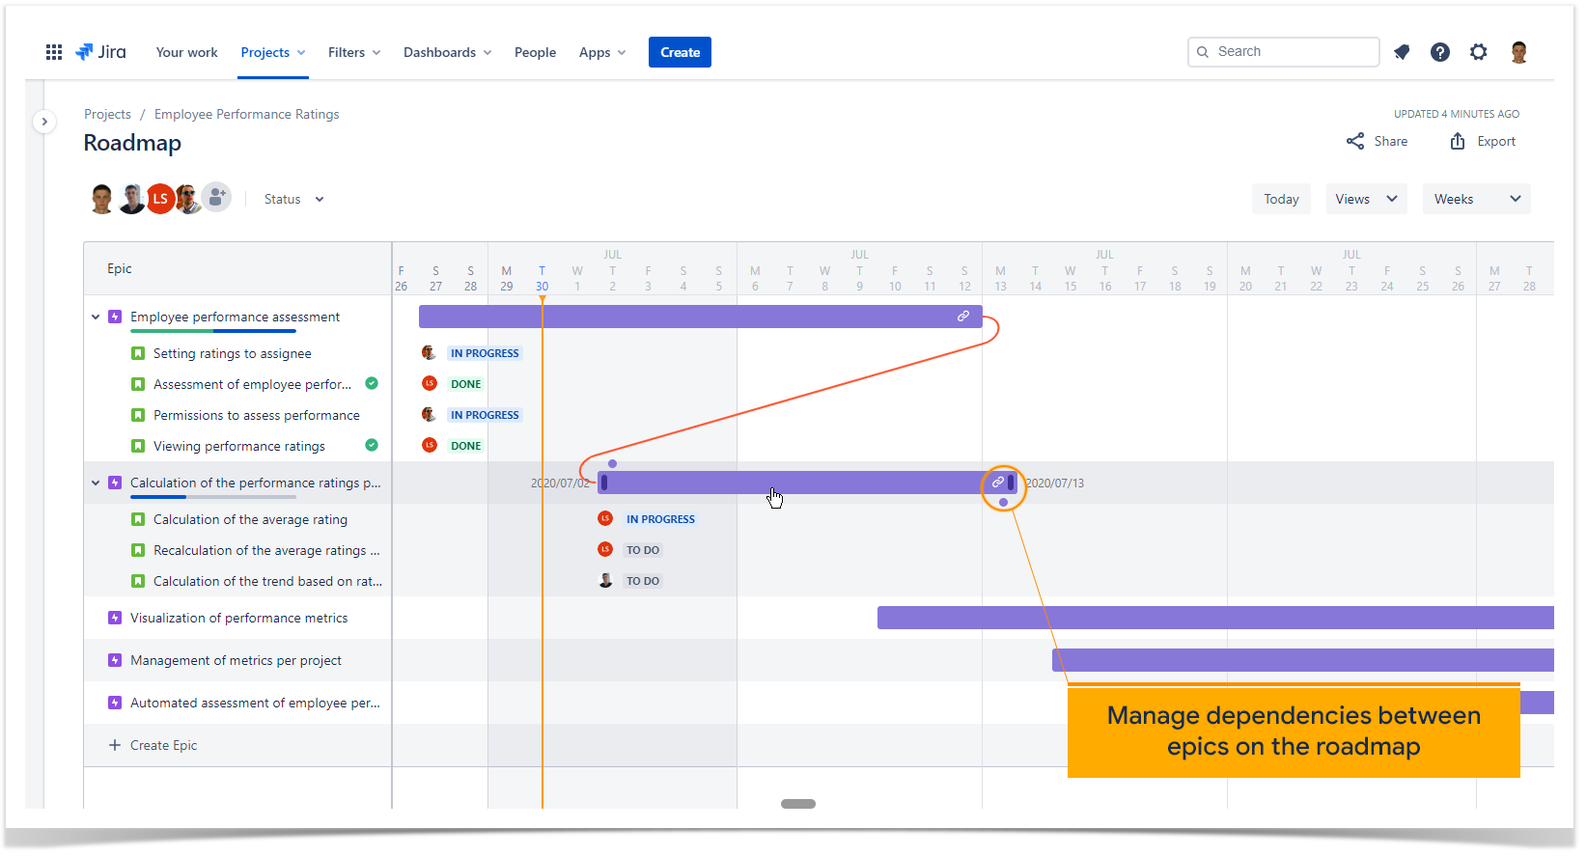Screen dimensions: 1587x856
Task: Open the help question mark icon
Action: pos(1440,52)
